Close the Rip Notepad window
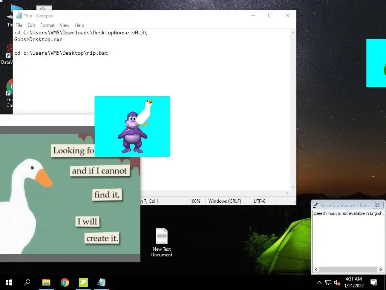Screen dimensions: 386x290 tap(288, 15)
